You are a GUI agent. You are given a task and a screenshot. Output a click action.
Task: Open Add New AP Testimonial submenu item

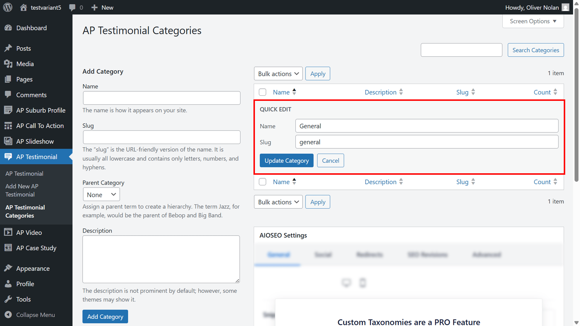pos(22,190)
